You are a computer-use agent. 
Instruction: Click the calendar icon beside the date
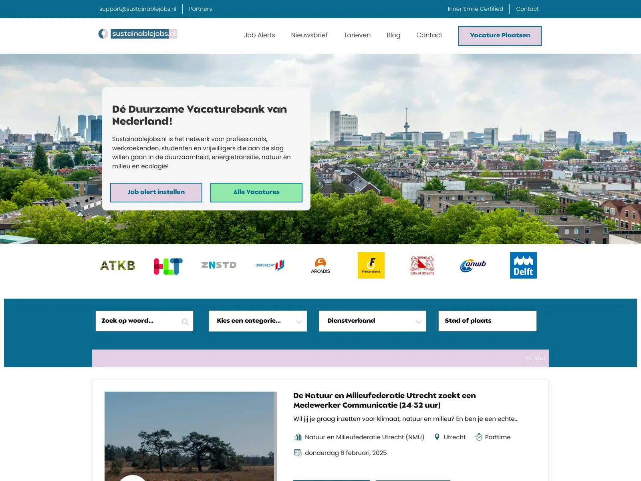click(298, 453)
